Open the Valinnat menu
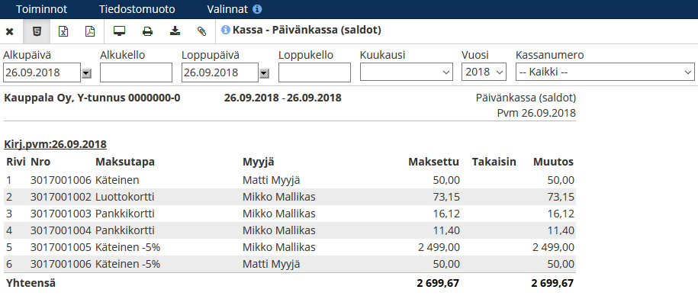 coord(227,9)
